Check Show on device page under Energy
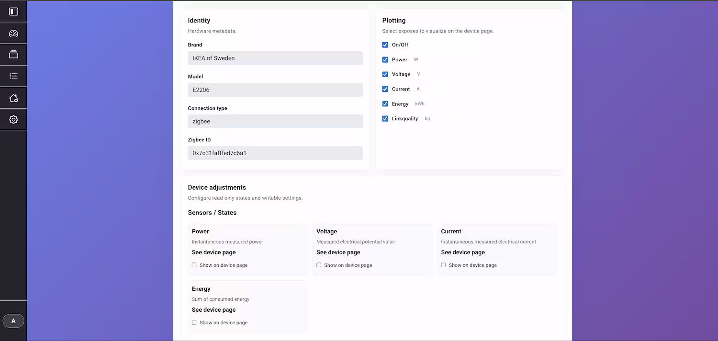 pyautogui.click(x=194, y=322)
